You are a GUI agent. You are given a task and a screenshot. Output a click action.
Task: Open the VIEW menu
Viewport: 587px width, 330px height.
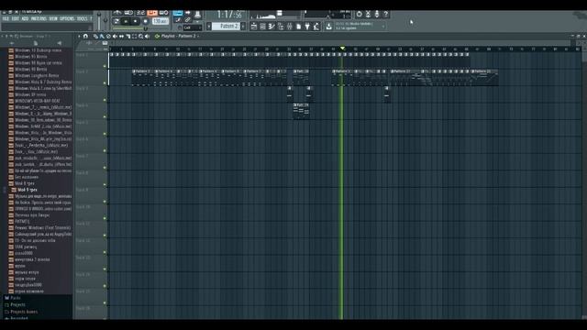tap(53, 18)
